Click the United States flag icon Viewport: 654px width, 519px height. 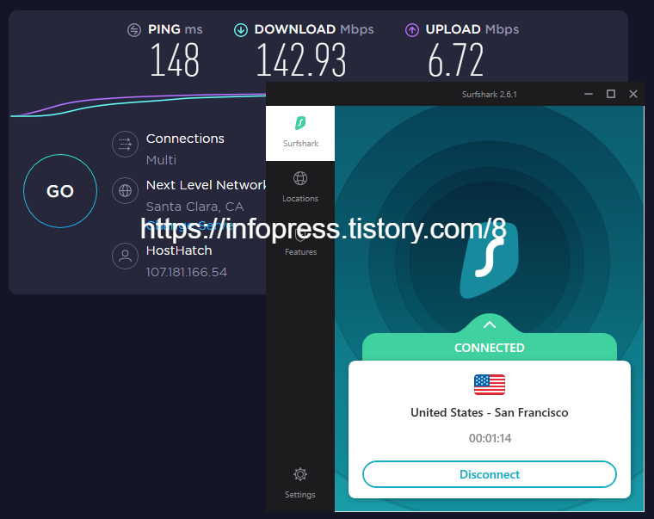(490, 385)
